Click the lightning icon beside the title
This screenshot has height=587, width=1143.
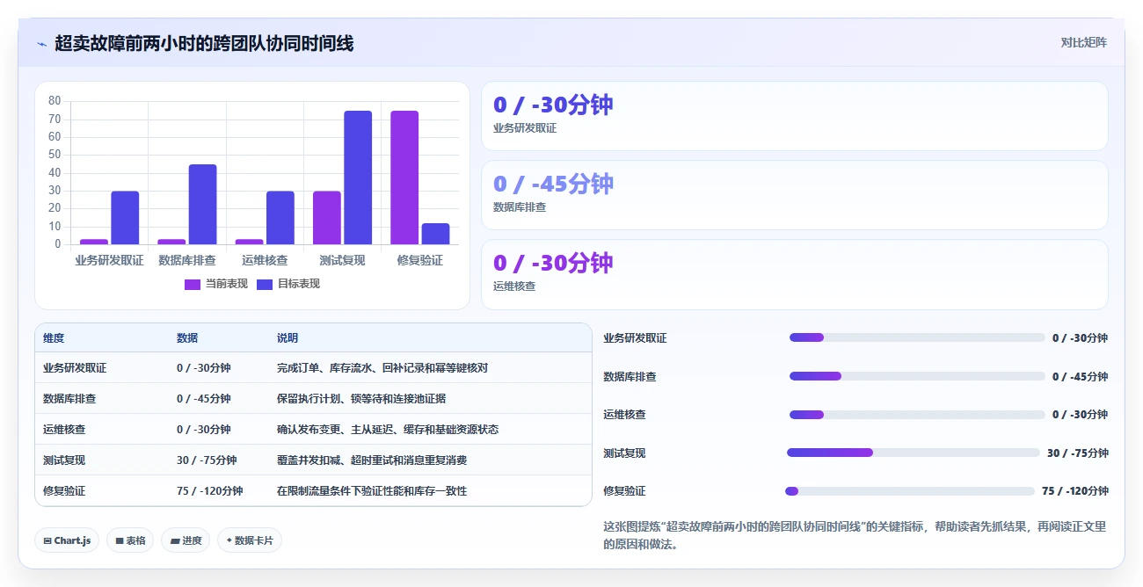[x=41, y=43]
